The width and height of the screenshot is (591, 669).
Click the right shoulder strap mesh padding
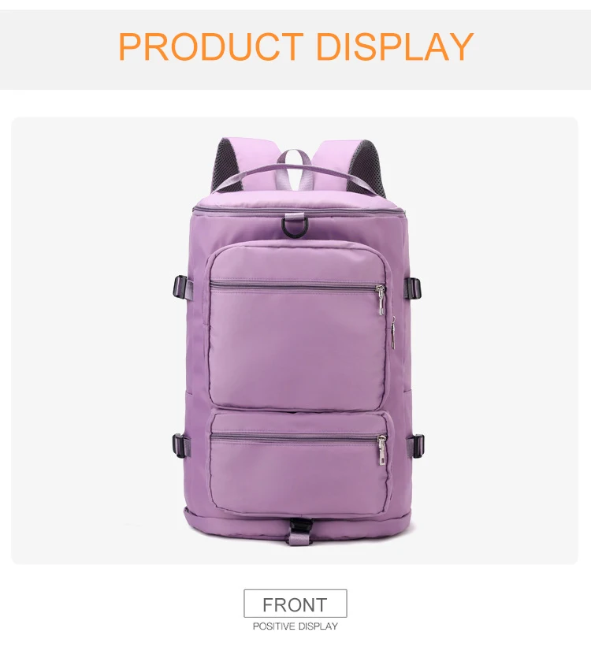pyautogui.click(x=370, y=165)
